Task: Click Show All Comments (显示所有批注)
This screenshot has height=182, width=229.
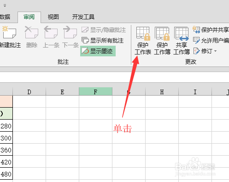Action: tap(102, 41)
